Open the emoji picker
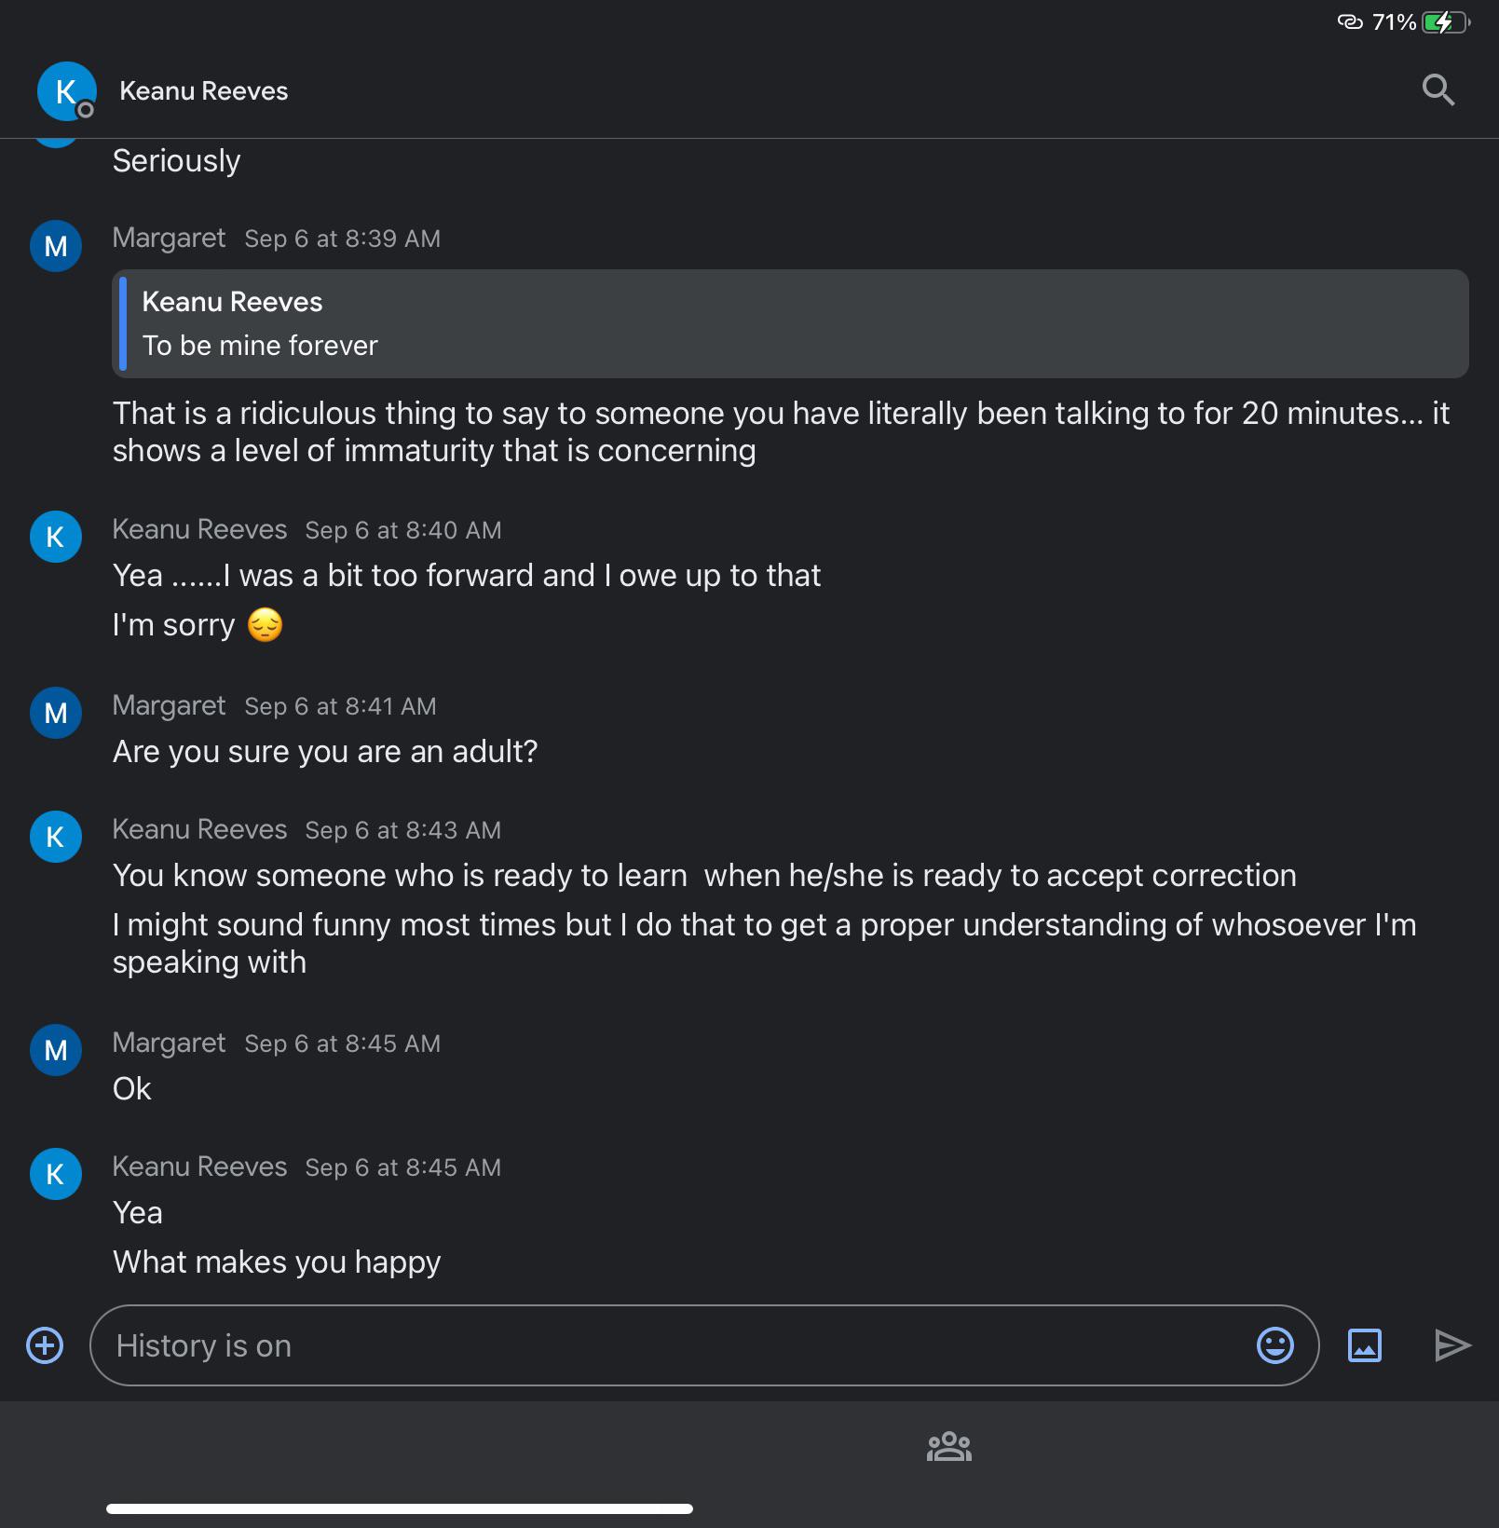Viewport: 1499px width, 1528px height. (1274, 1345)
